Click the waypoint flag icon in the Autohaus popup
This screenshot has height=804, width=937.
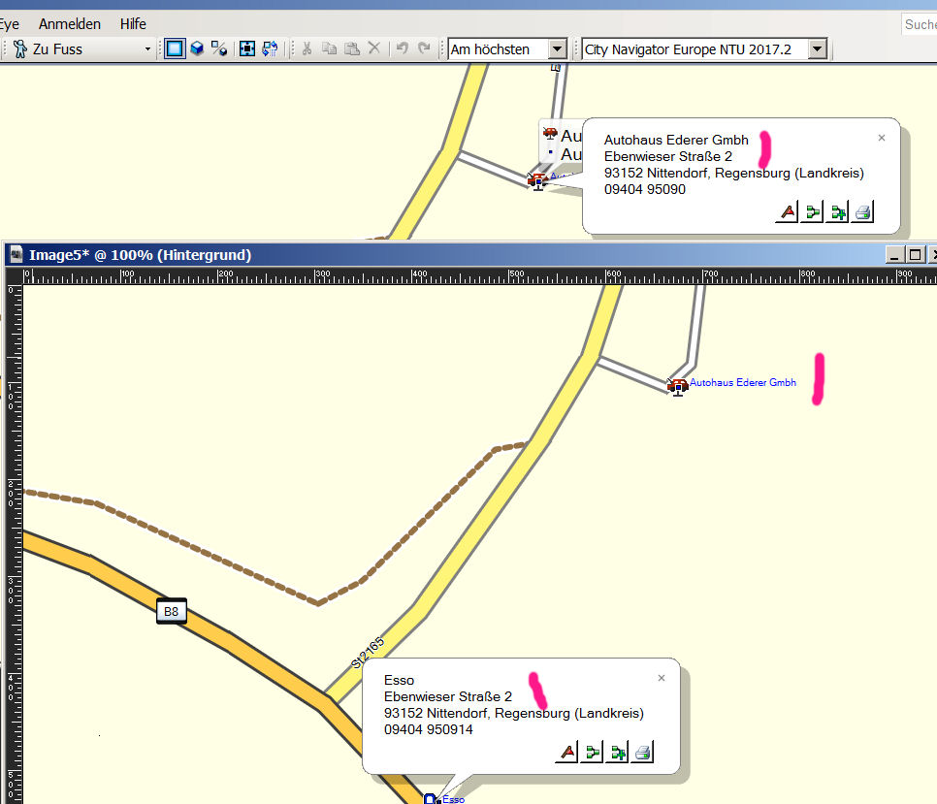coord(787,212)
